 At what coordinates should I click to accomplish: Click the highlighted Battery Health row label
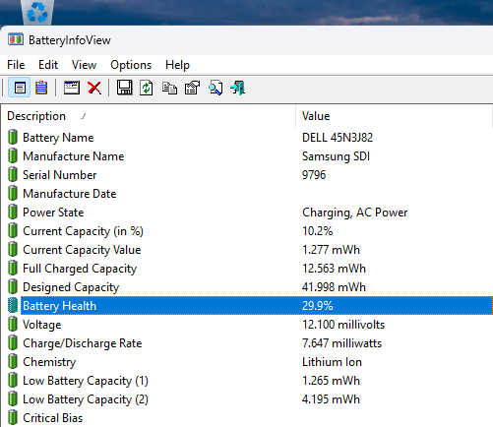pos(60,306)
